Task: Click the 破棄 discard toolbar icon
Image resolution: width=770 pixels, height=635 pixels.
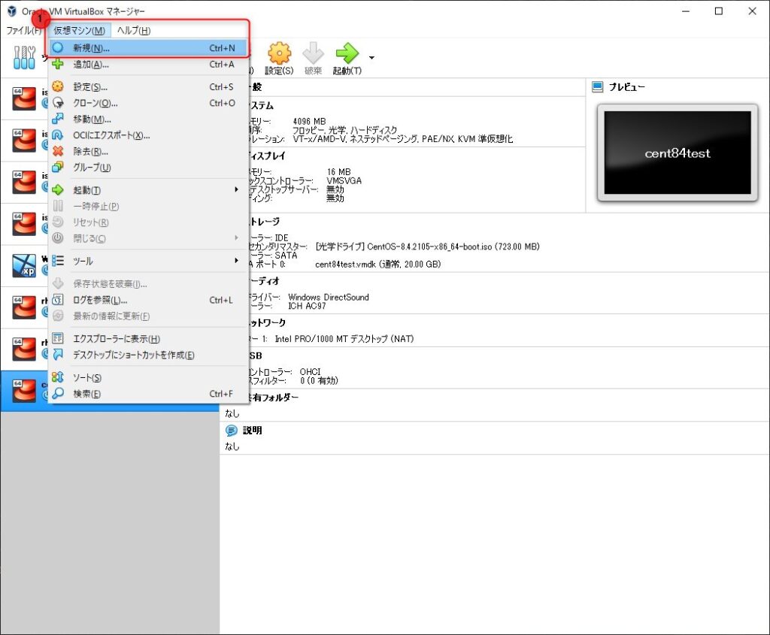Action: coord(313,59)
